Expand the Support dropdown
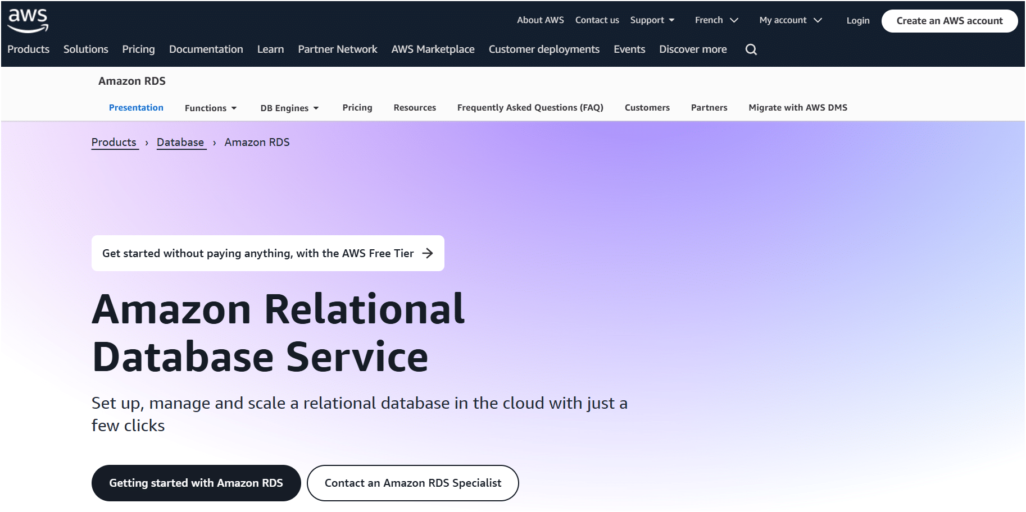Image resolution: width=1026 pixels, height=512 pixels. tap(651, 20)
